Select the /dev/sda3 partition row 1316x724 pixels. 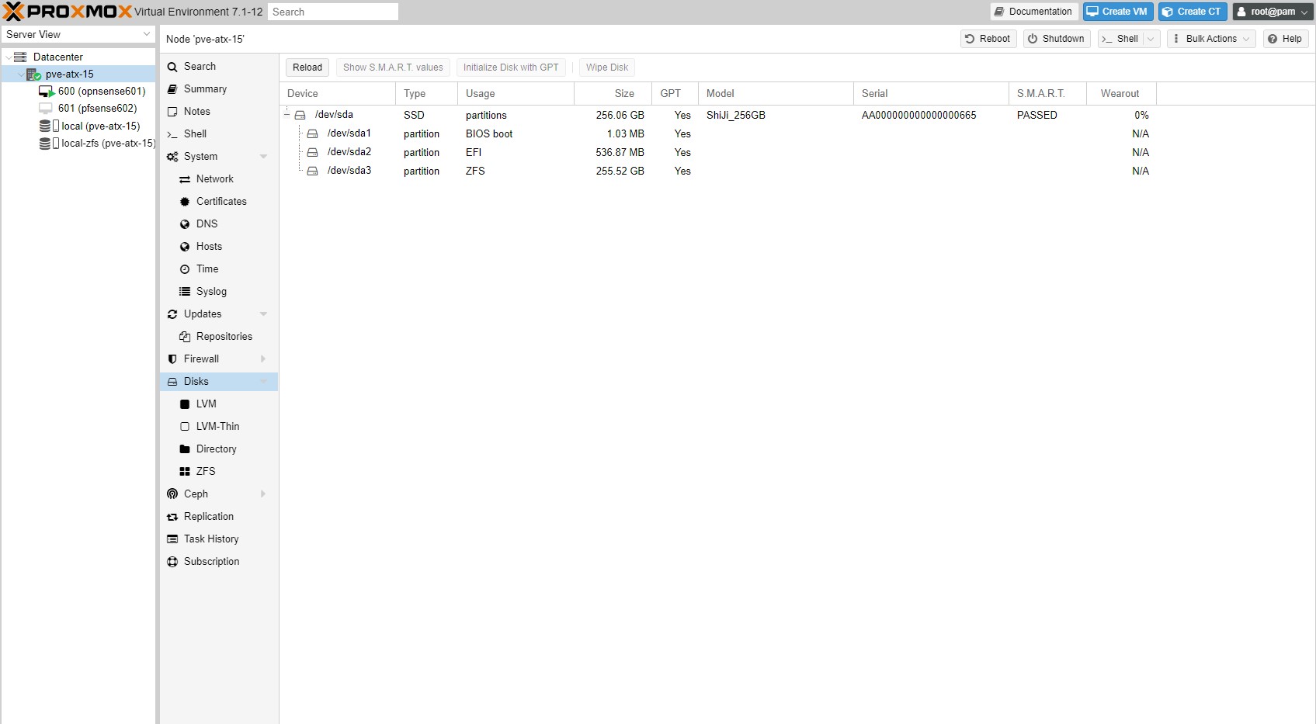click(718, 171)
